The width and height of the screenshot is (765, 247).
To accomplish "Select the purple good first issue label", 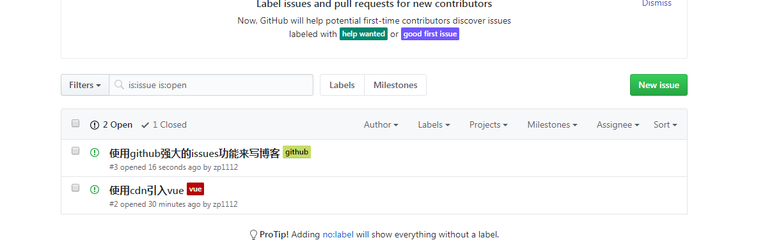I will pyautogui.click(x=430, y=34).
